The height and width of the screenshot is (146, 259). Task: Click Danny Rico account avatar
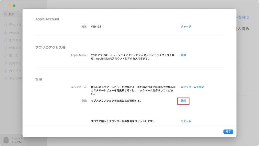(6, 140)
